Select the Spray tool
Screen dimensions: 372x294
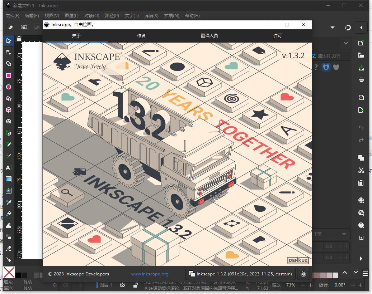pyautogui.click(x=9, y=237)
